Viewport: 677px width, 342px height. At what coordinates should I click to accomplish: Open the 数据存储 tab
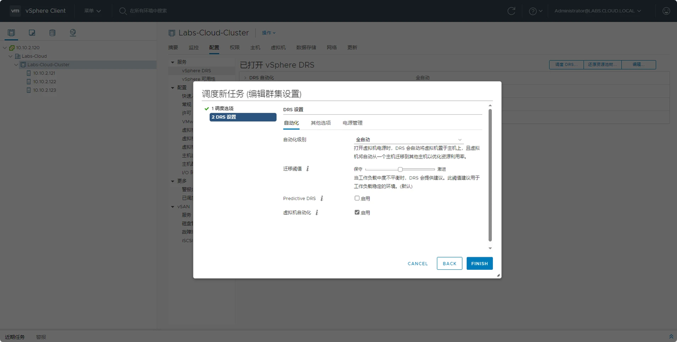pos(306,48)
